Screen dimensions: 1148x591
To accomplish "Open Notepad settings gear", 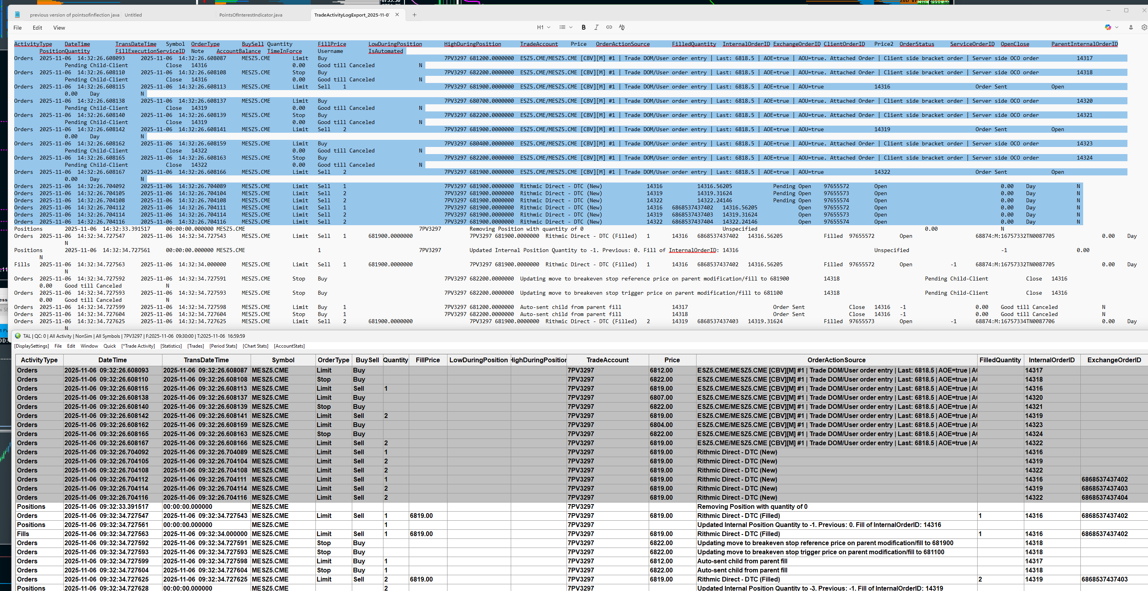I will point(1144,27).
